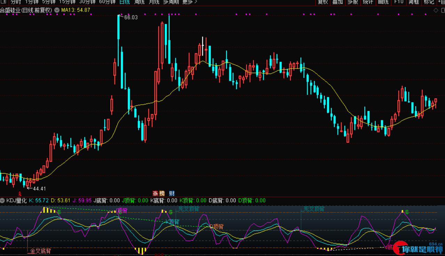Viewport: 445px width, 256px height.
Task: Open the main chart indicator dropdown arrow
Action: click(56, 10)
